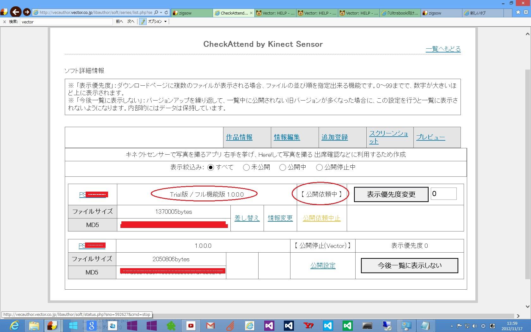Select the 未公開 filter radio button
This screenshot has width=531, height=332.
[246, 168]
